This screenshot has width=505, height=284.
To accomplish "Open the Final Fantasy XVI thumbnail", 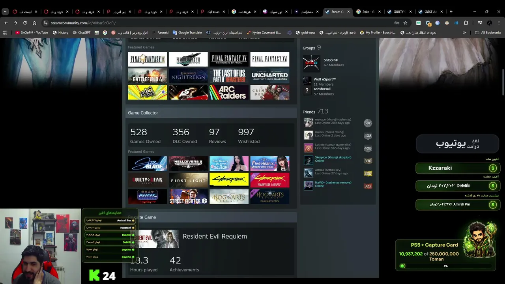I will pos(270,59).
